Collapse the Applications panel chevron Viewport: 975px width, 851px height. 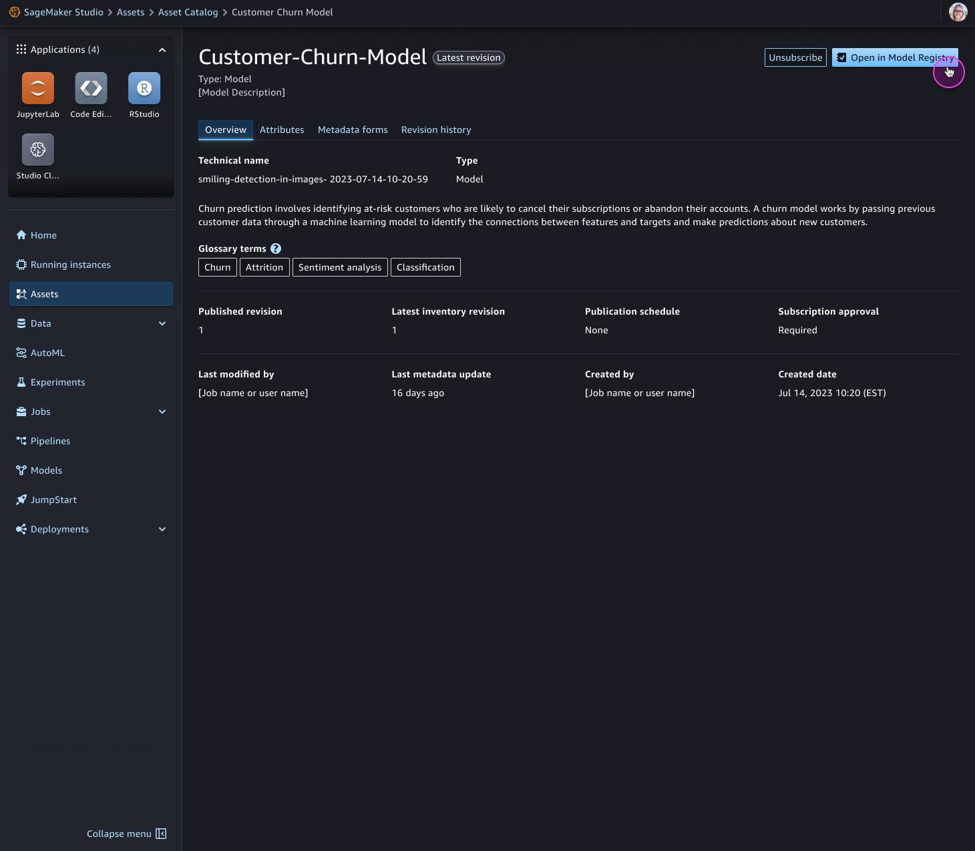pyautogui.click(x=162, y=50)
